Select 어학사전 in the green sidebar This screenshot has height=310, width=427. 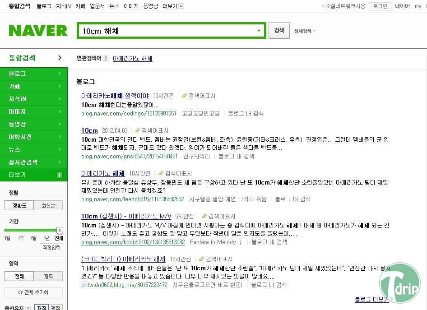(x=34, y=137)
